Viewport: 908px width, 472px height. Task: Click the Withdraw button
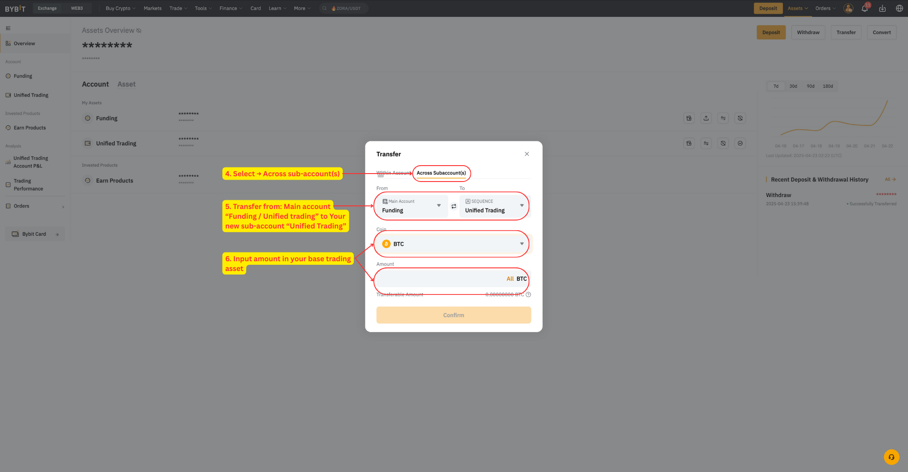click(x=808, y=32)
